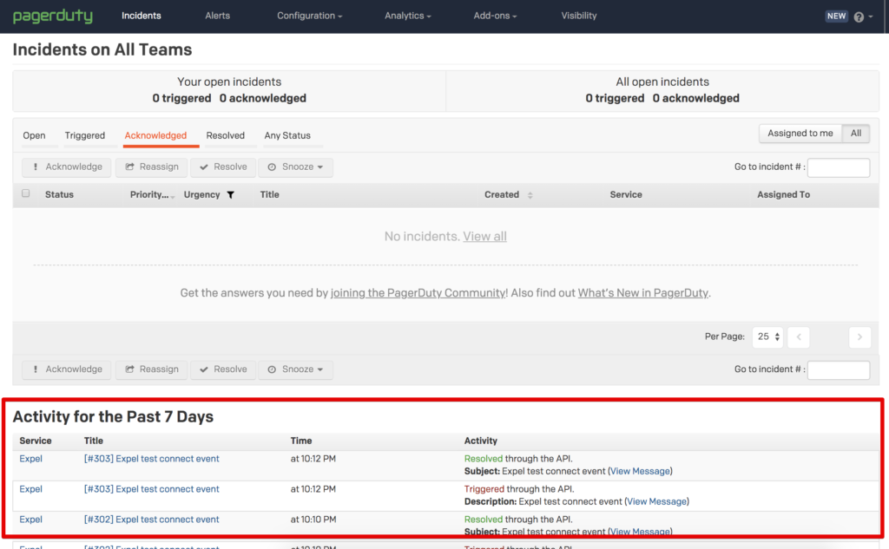Tick the select-all incidents checkbox

(x=25, y=193)
